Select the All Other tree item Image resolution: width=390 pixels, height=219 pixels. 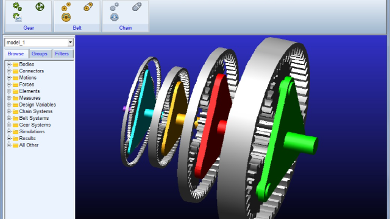(29, 145)
